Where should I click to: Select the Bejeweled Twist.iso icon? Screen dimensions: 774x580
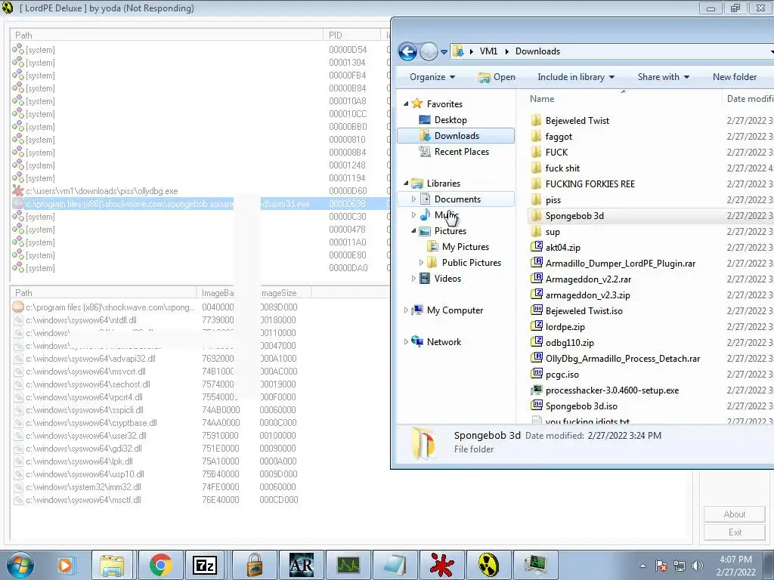click(x=536, y=310)
